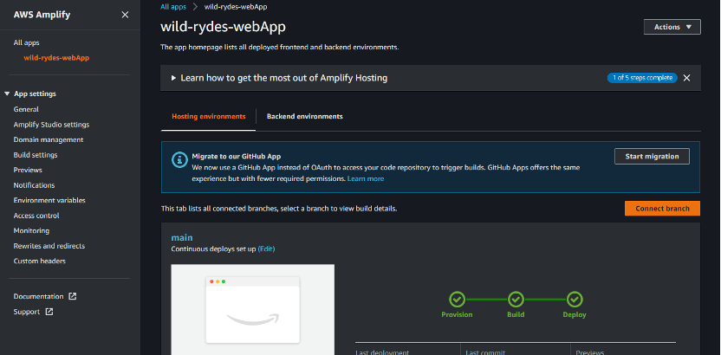Open Environment variables in sidebar
The width and height of the screenshot is (721, 355).
49,200
